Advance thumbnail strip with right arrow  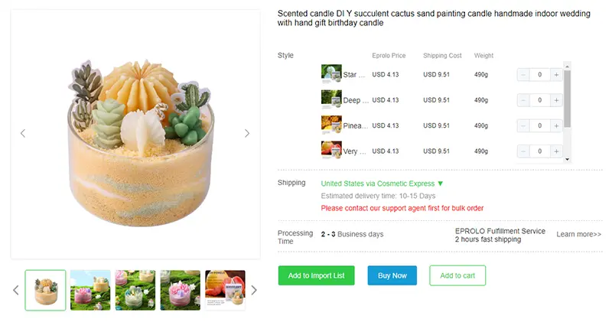254,290
